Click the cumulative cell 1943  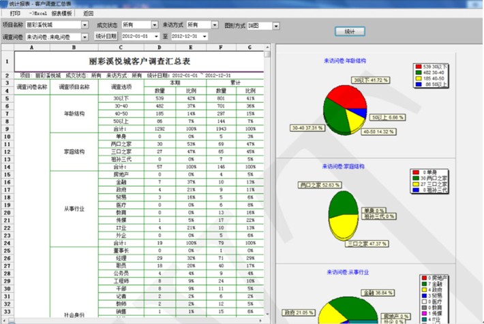(221, 129)
